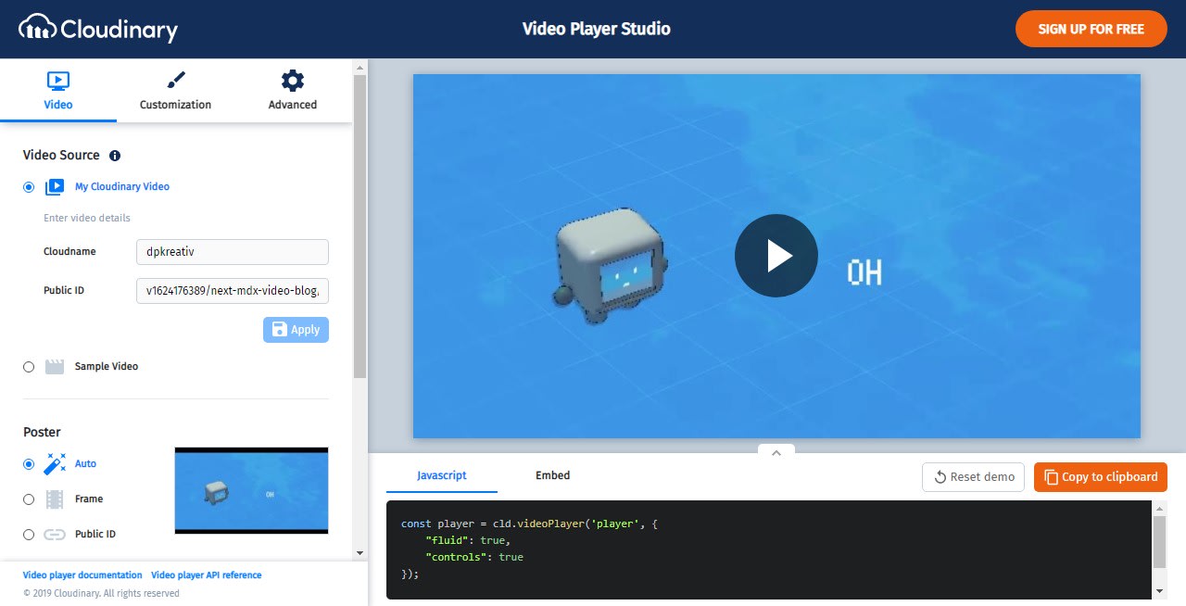Collapse the video preview using chevron handle
This screenshot has width=1186, height=606.
point(776,452)
